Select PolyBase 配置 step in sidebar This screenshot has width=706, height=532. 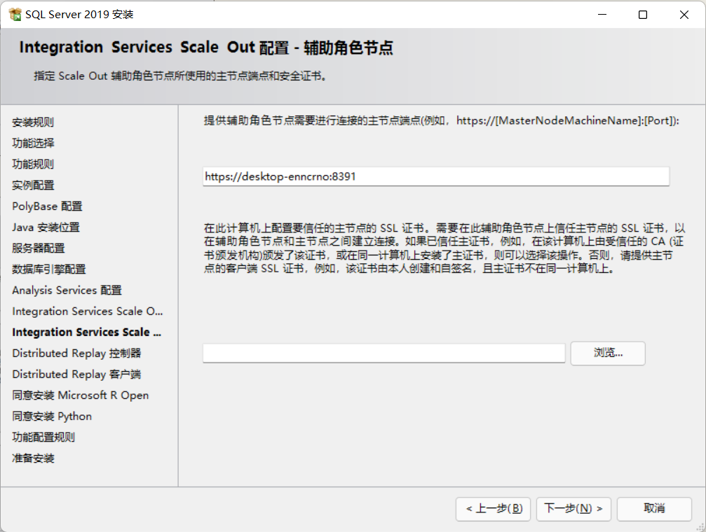[x=47, y=206]
